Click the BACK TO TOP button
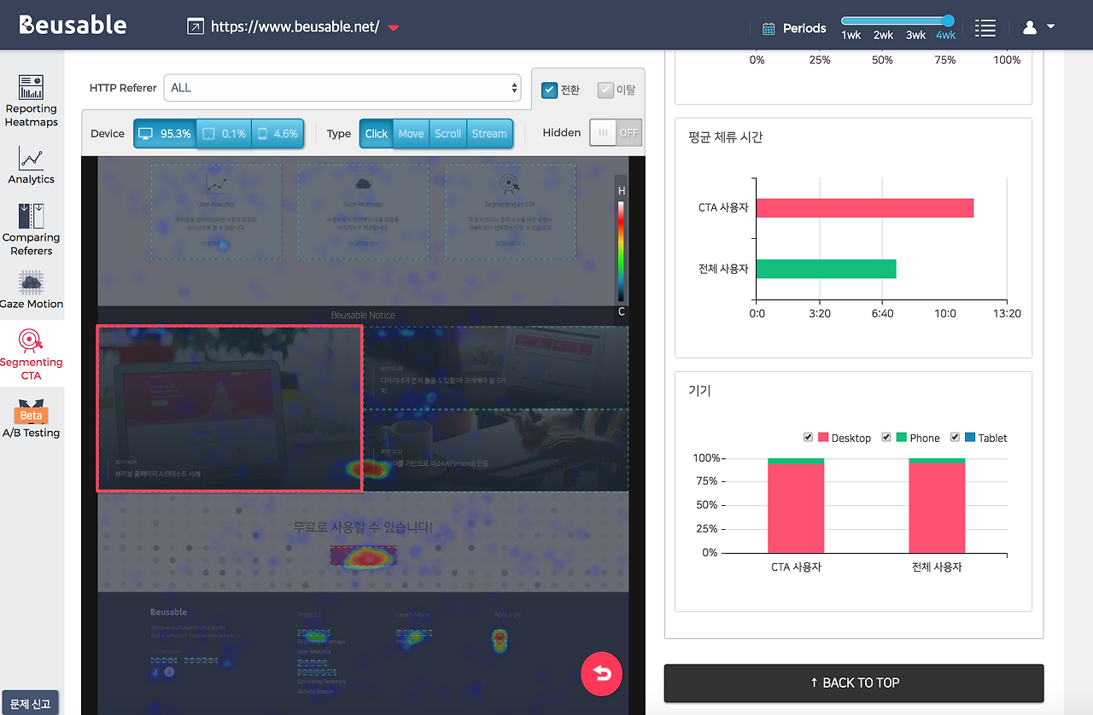This screenshot has width=1093, height=715. click(x=854, y=683)
